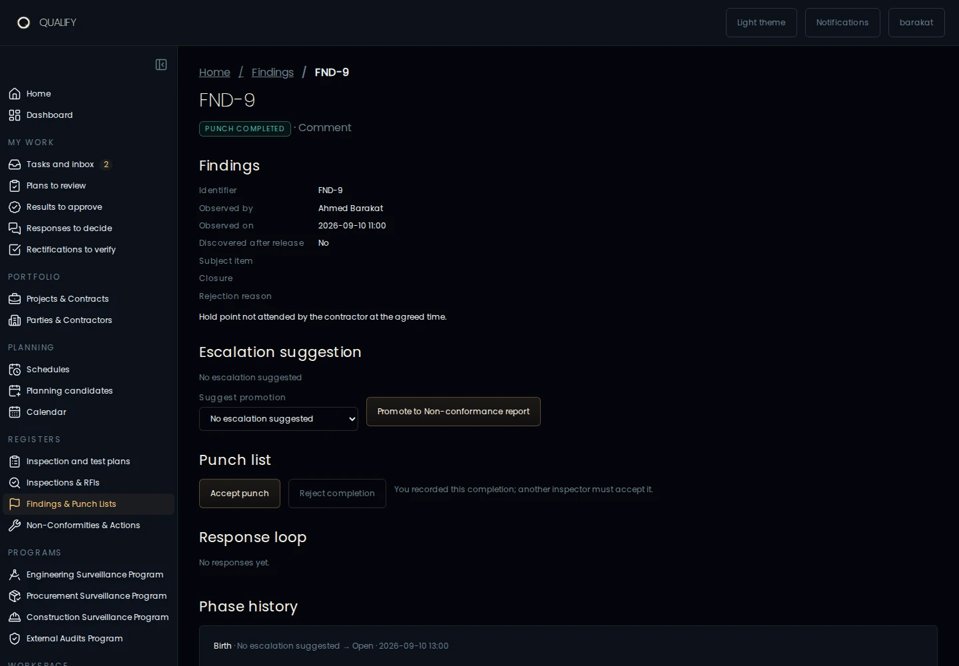The height and width of the screenshot is (666, 959).
Task: Click Promote to Non-conformance report
Action: tap(454, 412)
